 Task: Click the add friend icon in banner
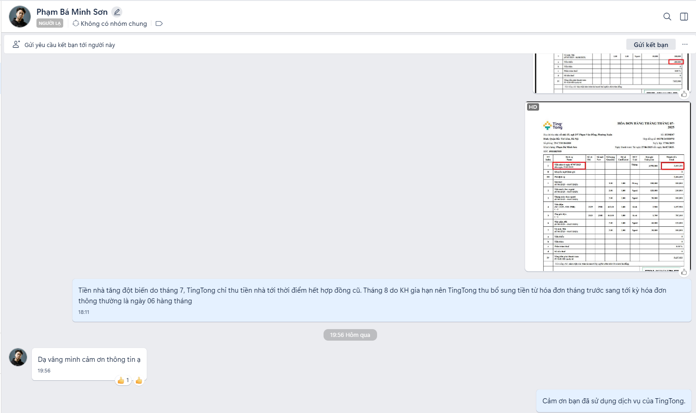pyautogui.click(x=16, y=45)
